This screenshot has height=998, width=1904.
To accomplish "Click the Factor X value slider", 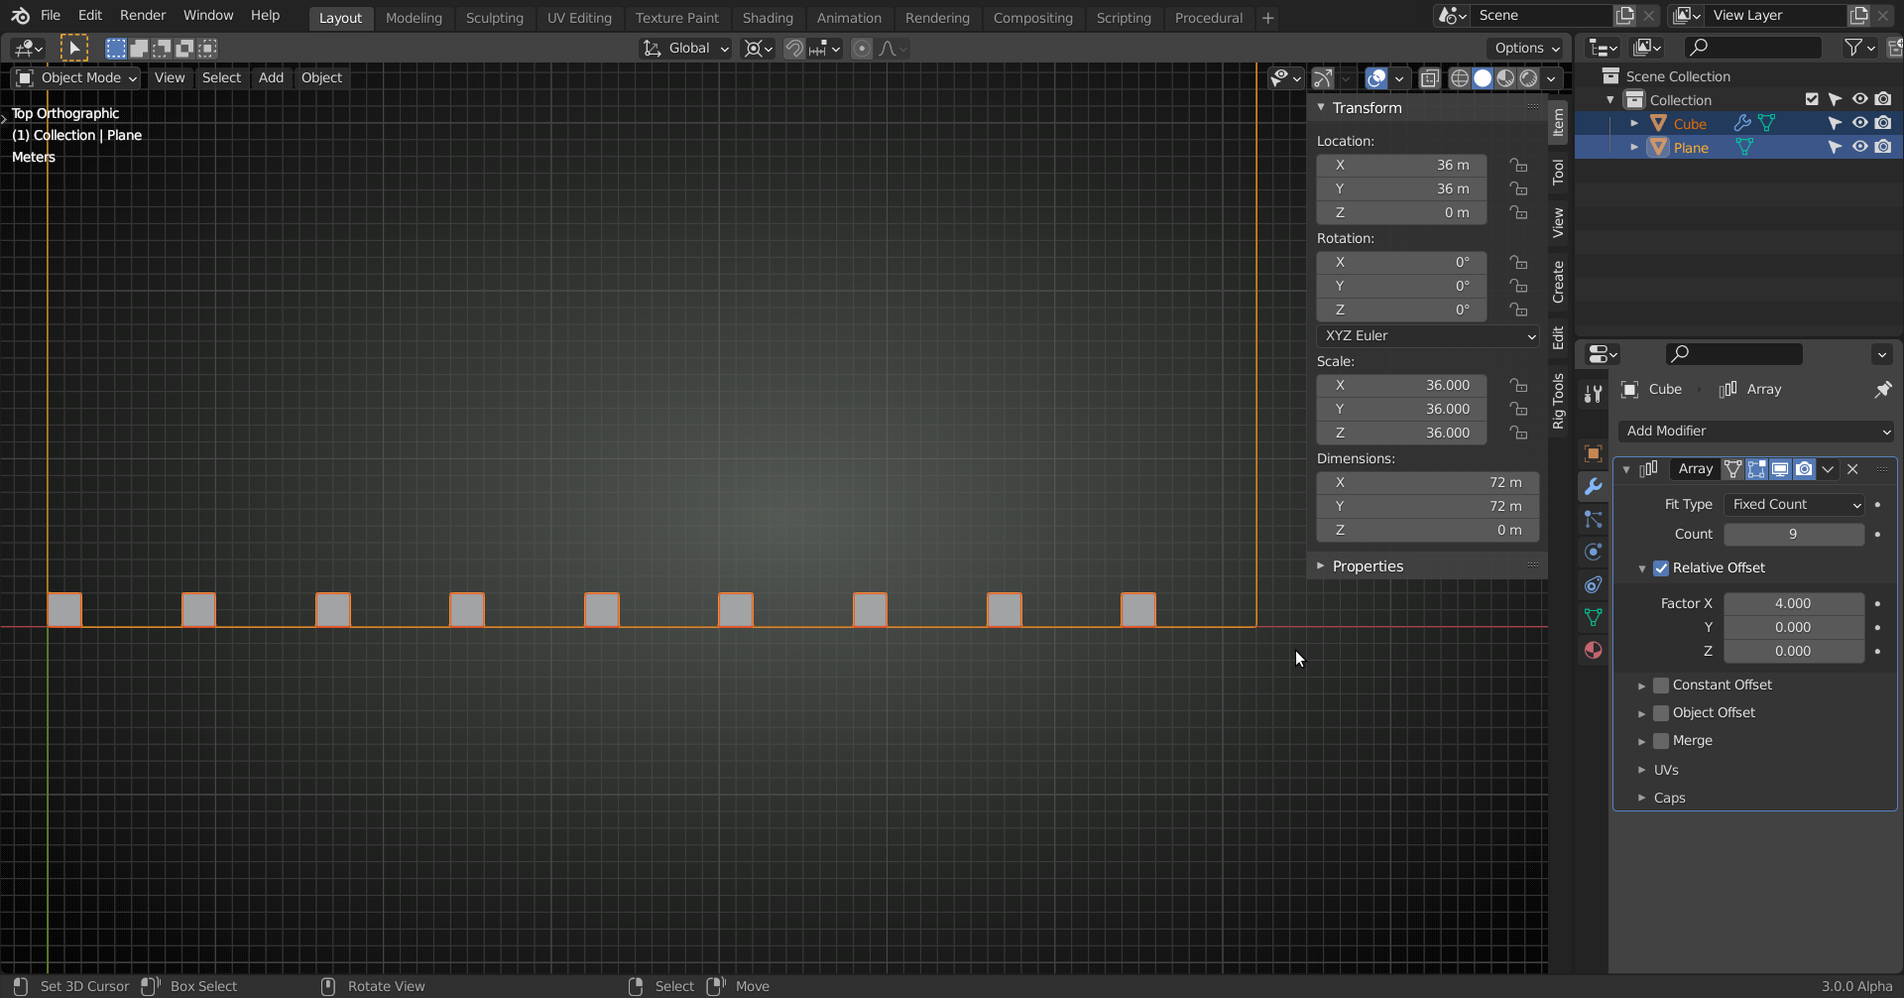I will click(x=1794, y=602).
